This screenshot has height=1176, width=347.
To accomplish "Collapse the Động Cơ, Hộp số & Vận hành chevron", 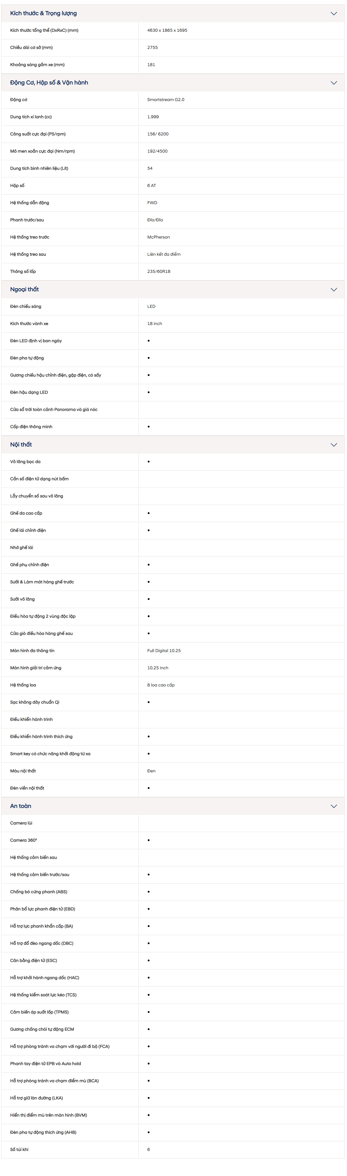I will click(334, 83).
